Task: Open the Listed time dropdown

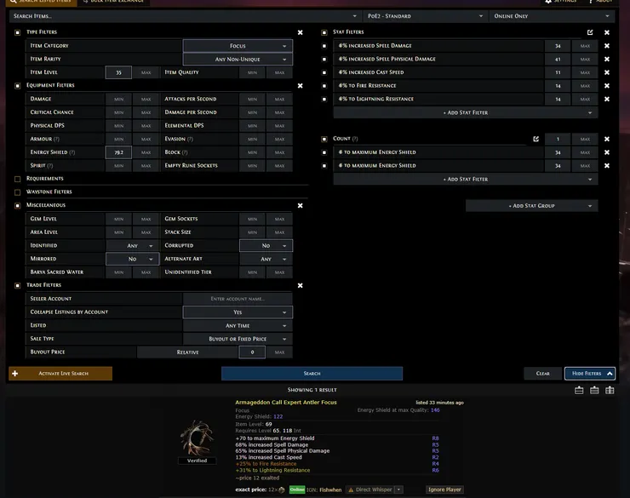Action: tap(238, 325)
